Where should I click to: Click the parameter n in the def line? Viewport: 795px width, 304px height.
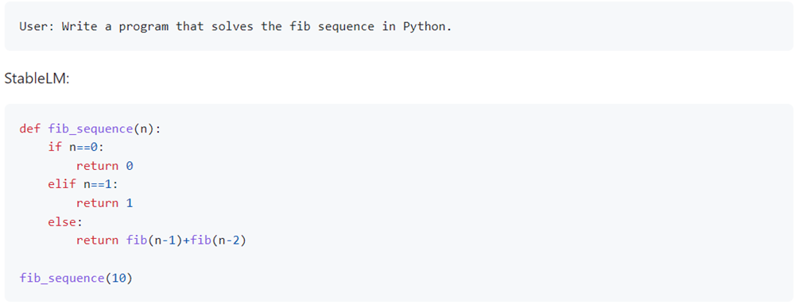click(144, 129)
